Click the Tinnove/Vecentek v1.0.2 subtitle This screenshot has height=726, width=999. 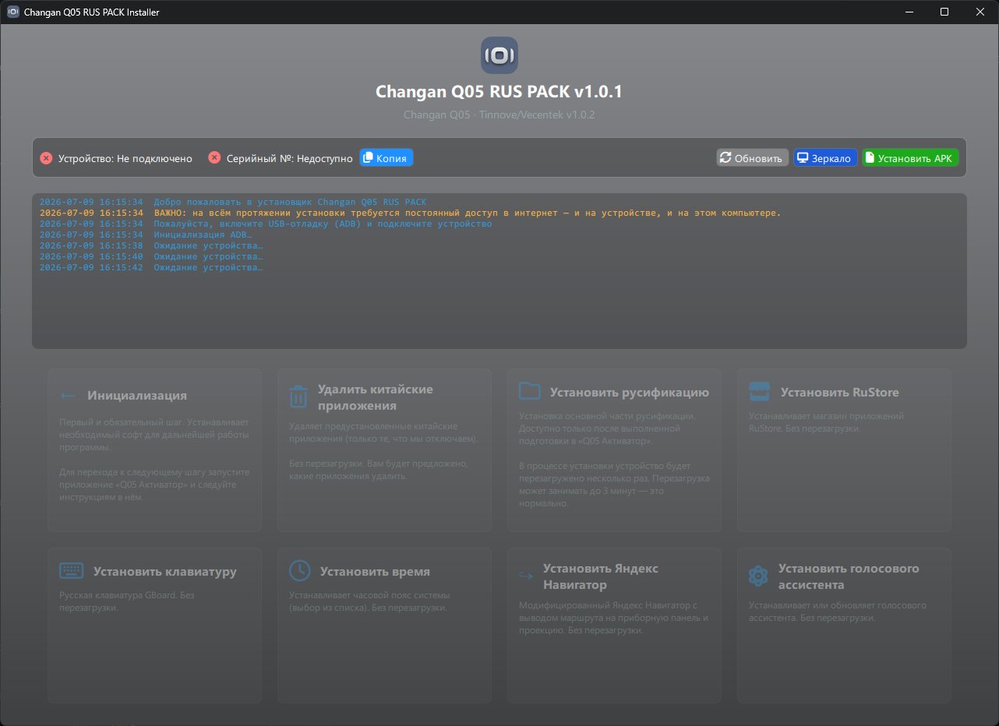499,115
